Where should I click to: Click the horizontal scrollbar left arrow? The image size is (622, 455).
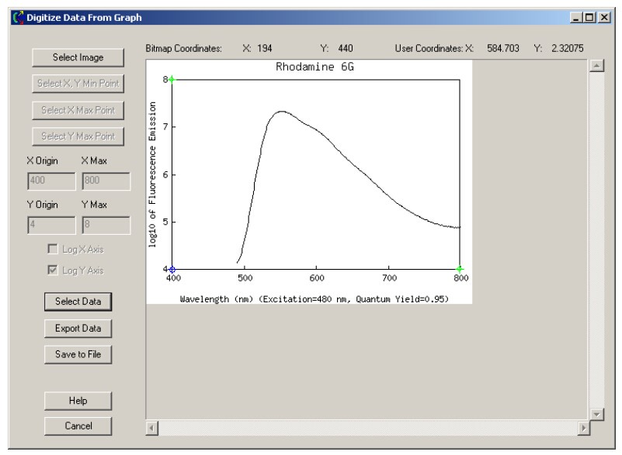pos(152,428)
